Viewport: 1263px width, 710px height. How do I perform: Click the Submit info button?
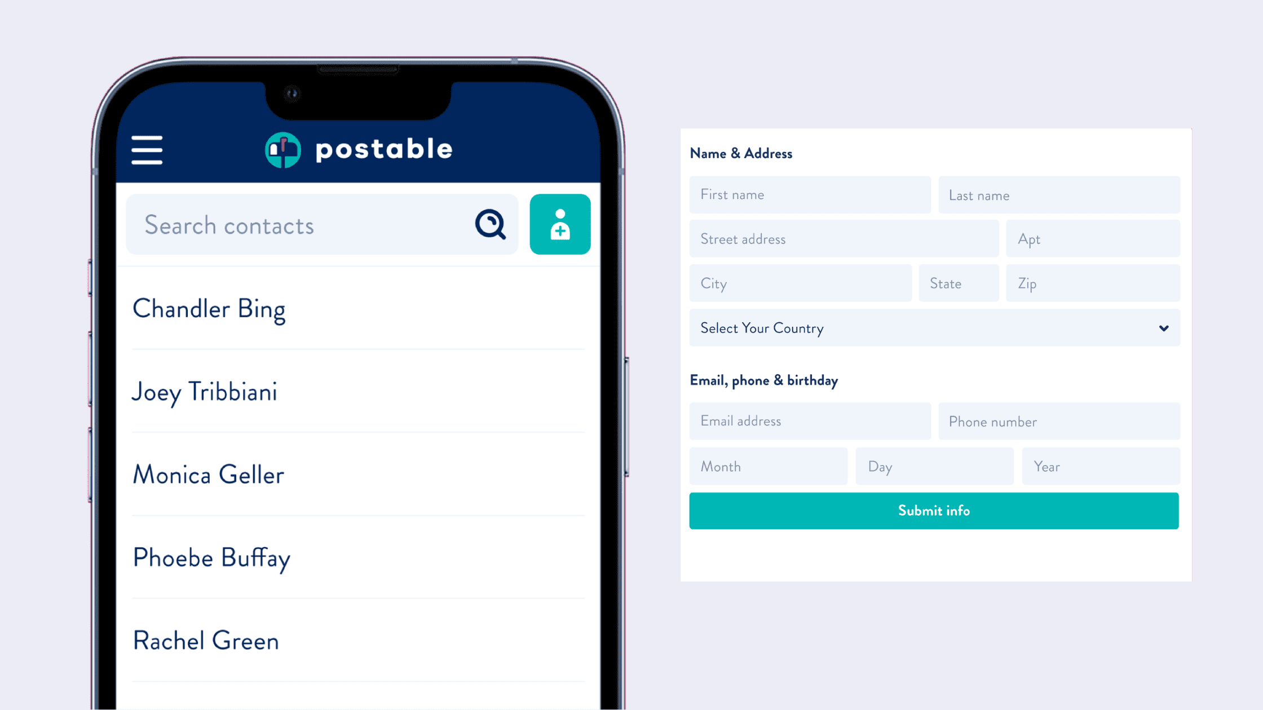tap(935, 511)
